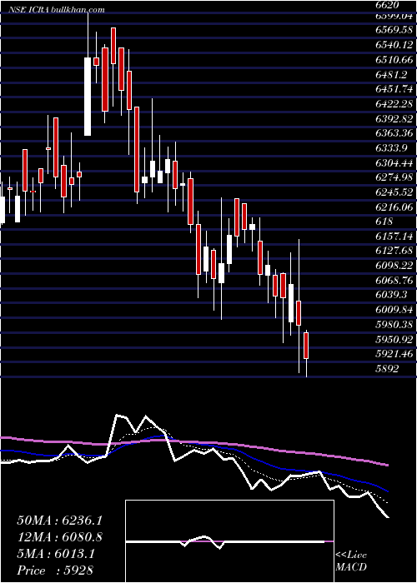This screenshot has height=583, width=417.
Task: Click the 5892 bottom axis label
Action: point(387,368)
